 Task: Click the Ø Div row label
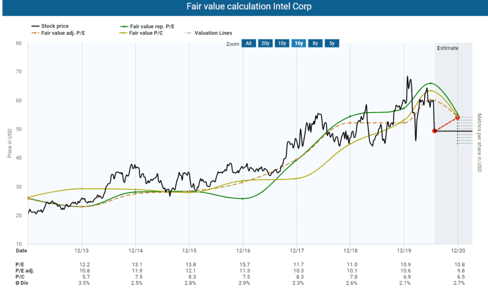pos(22,283)
